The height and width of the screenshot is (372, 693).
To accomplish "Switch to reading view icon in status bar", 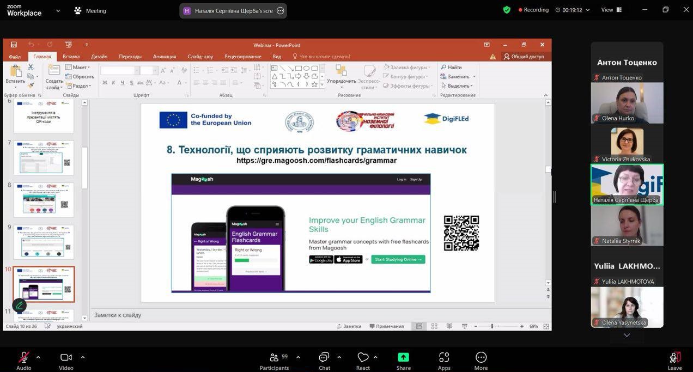I will pos(449,326).
